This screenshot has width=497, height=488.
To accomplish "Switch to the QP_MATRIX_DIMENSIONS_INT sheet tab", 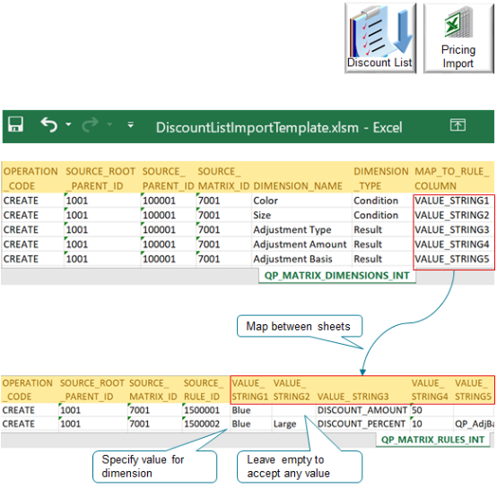I will [x=337, y=276].
